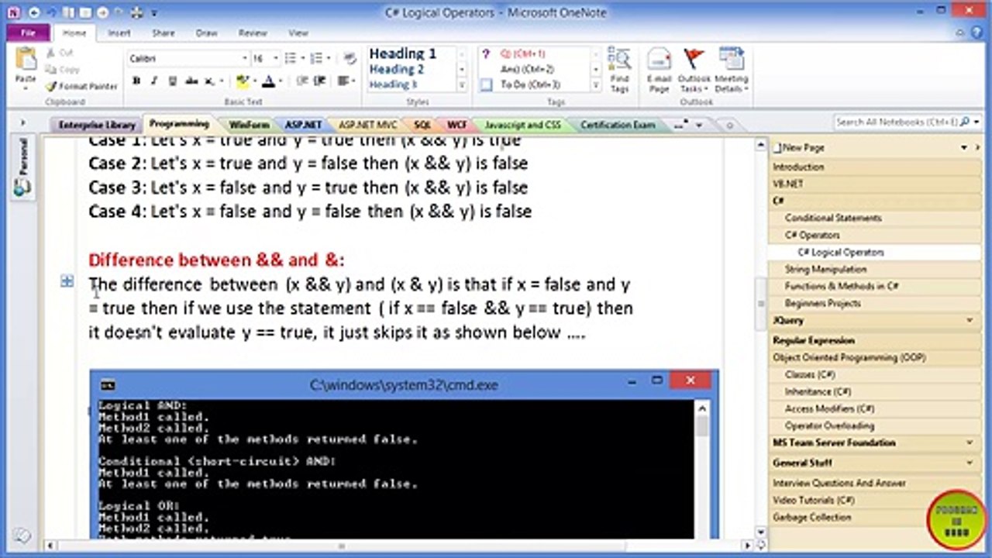Viewport: 992px width, 558px height.
Task: Apply subscript formatting
Action: [209, 81]
